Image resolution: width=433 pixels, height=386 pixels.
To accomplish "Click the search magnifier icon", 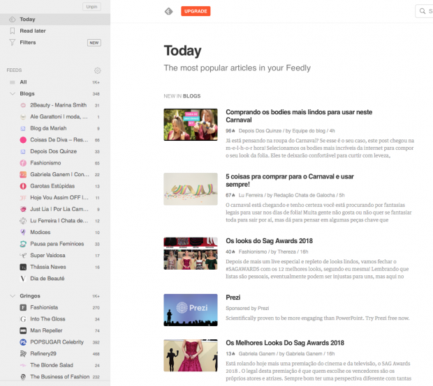I will 423,11.
